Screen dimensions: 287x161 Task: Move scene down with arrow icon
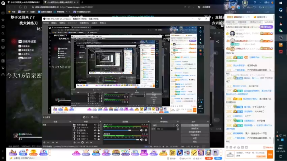click(57, 142)
